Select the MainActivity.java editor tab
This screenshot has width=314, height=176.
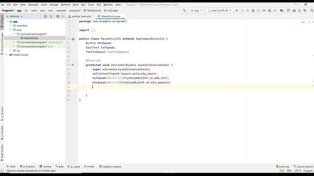click(110, 16)
